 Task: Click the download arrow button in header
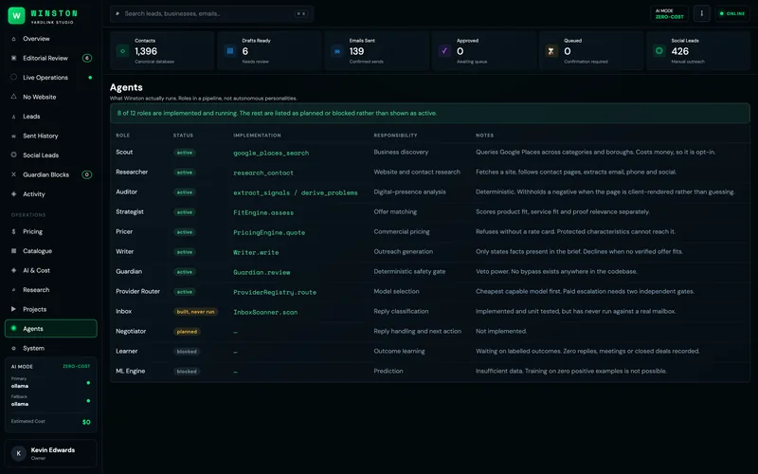point(701,13)
